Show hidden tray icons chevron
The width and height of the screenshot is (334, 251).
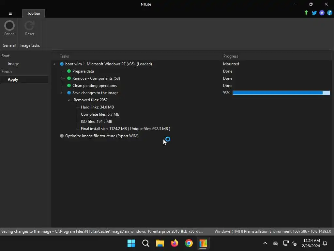coord(265,243)
